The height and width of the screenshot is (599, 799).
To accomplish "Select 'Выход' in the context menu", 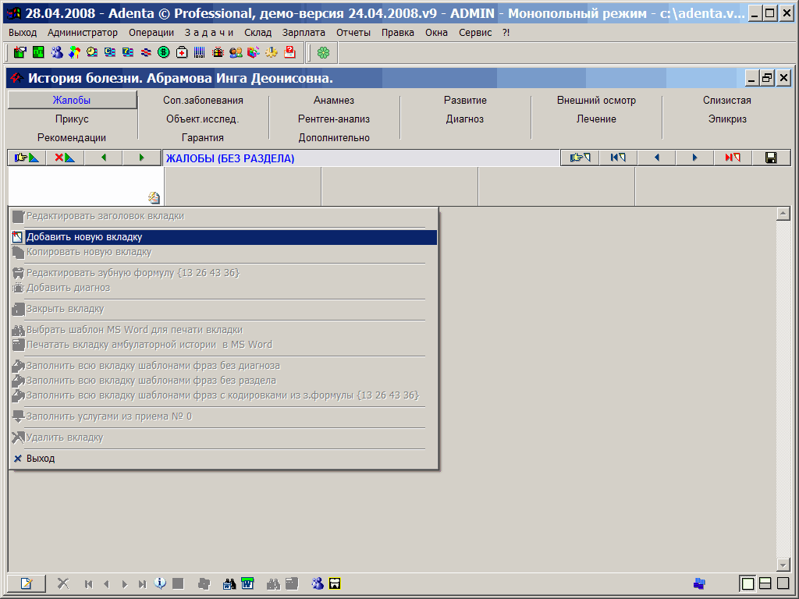I will tap(41, 459).
